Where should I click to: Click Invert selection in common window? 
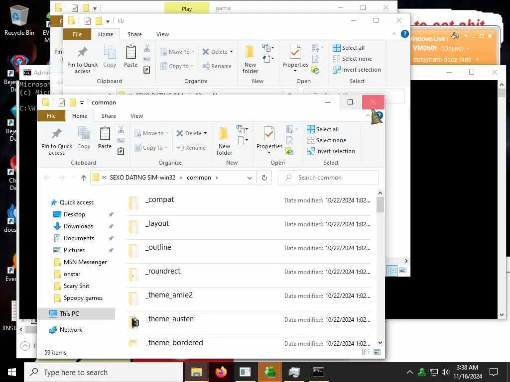(x=331, y=151)
